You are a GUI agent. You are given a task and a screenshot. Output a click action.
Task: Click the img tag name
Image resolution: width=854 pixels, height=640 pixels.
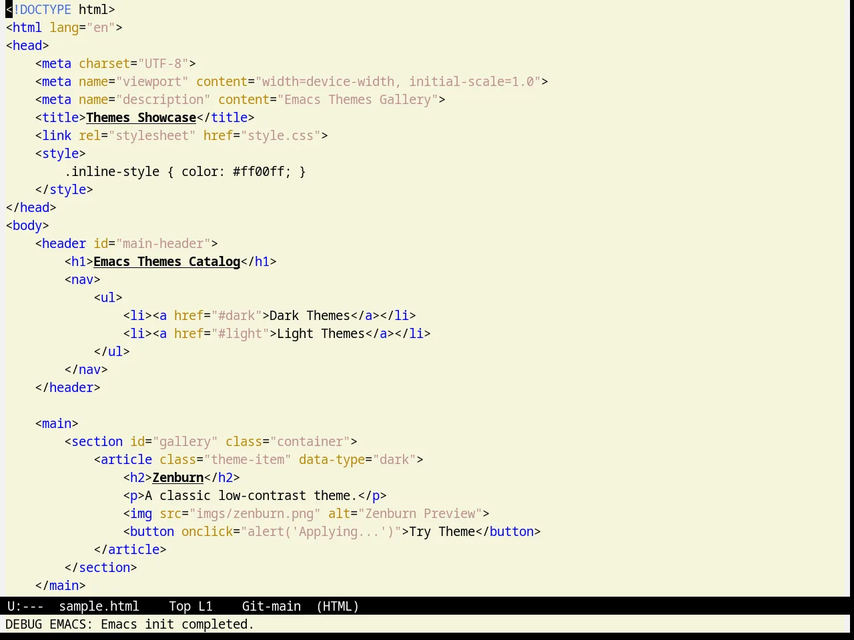click(x=141, y=513)
